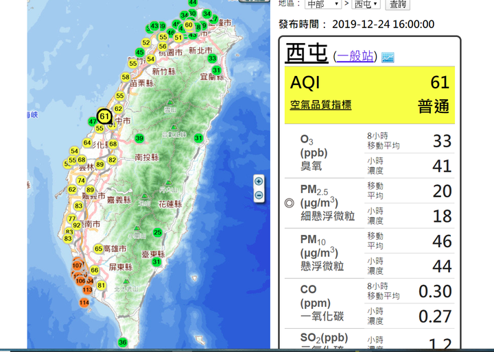Select the yellow 65 marker beside 高雄市

tap(98, 249)
